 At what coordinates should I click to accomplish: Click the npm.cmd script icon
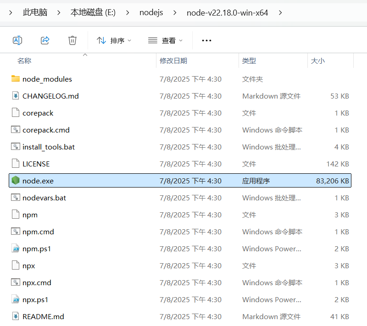click(x=16, y=231)
